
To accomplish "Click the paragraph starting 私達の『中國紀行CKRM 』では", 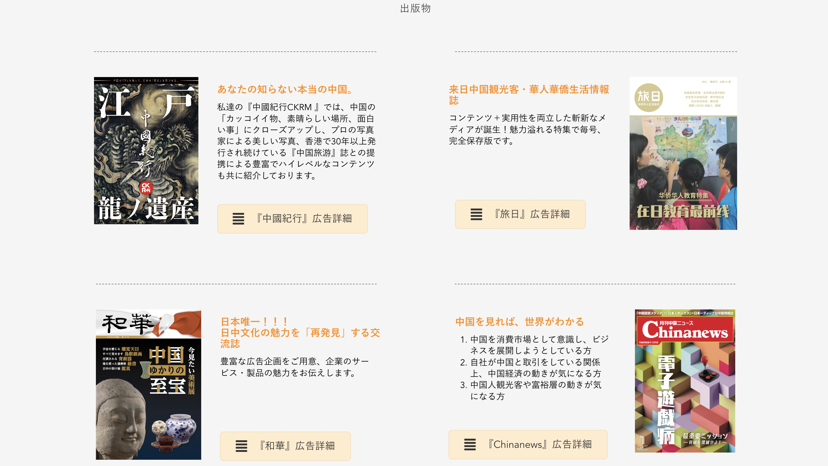I will [296, 141].
